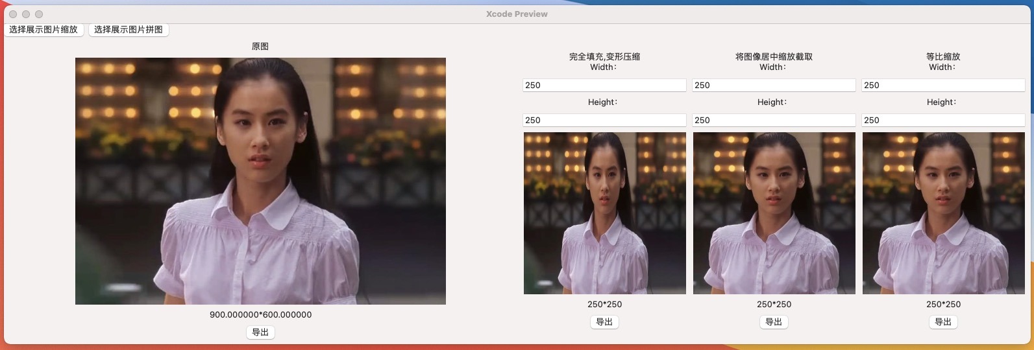Click 导出 under the 等比缩放 image
Screen dimensions: 1034x350
pyautogui.click(x=943, y=322)
